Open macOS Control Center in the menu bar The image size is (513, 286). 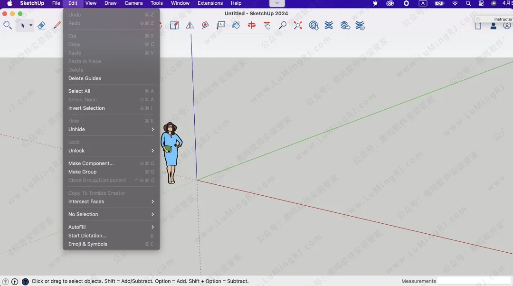click(481, 3)
